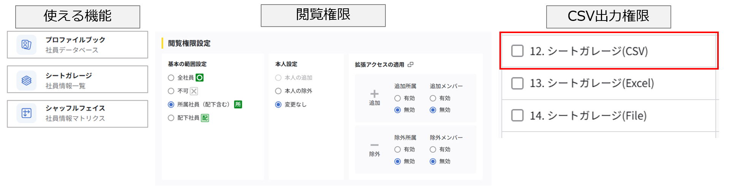
Task: Open the シートガレージ card
Action: pos(78,79)
